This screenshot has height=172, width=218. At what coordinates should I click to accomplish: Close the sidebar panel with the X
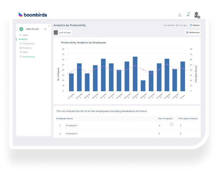click(49, 26)
